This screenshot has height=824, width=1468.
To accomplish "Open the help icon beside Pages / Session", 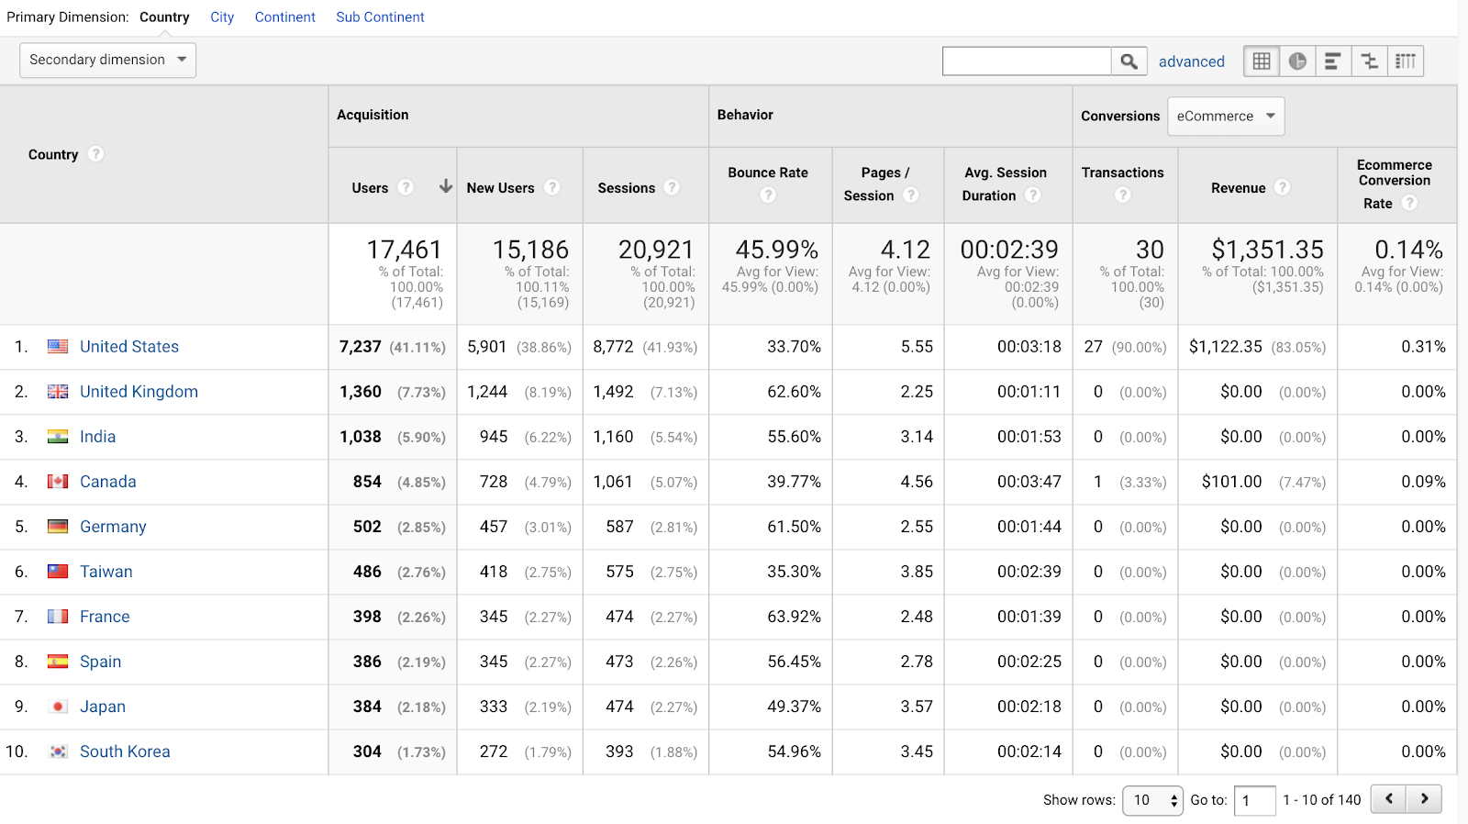I will point(911,195).
